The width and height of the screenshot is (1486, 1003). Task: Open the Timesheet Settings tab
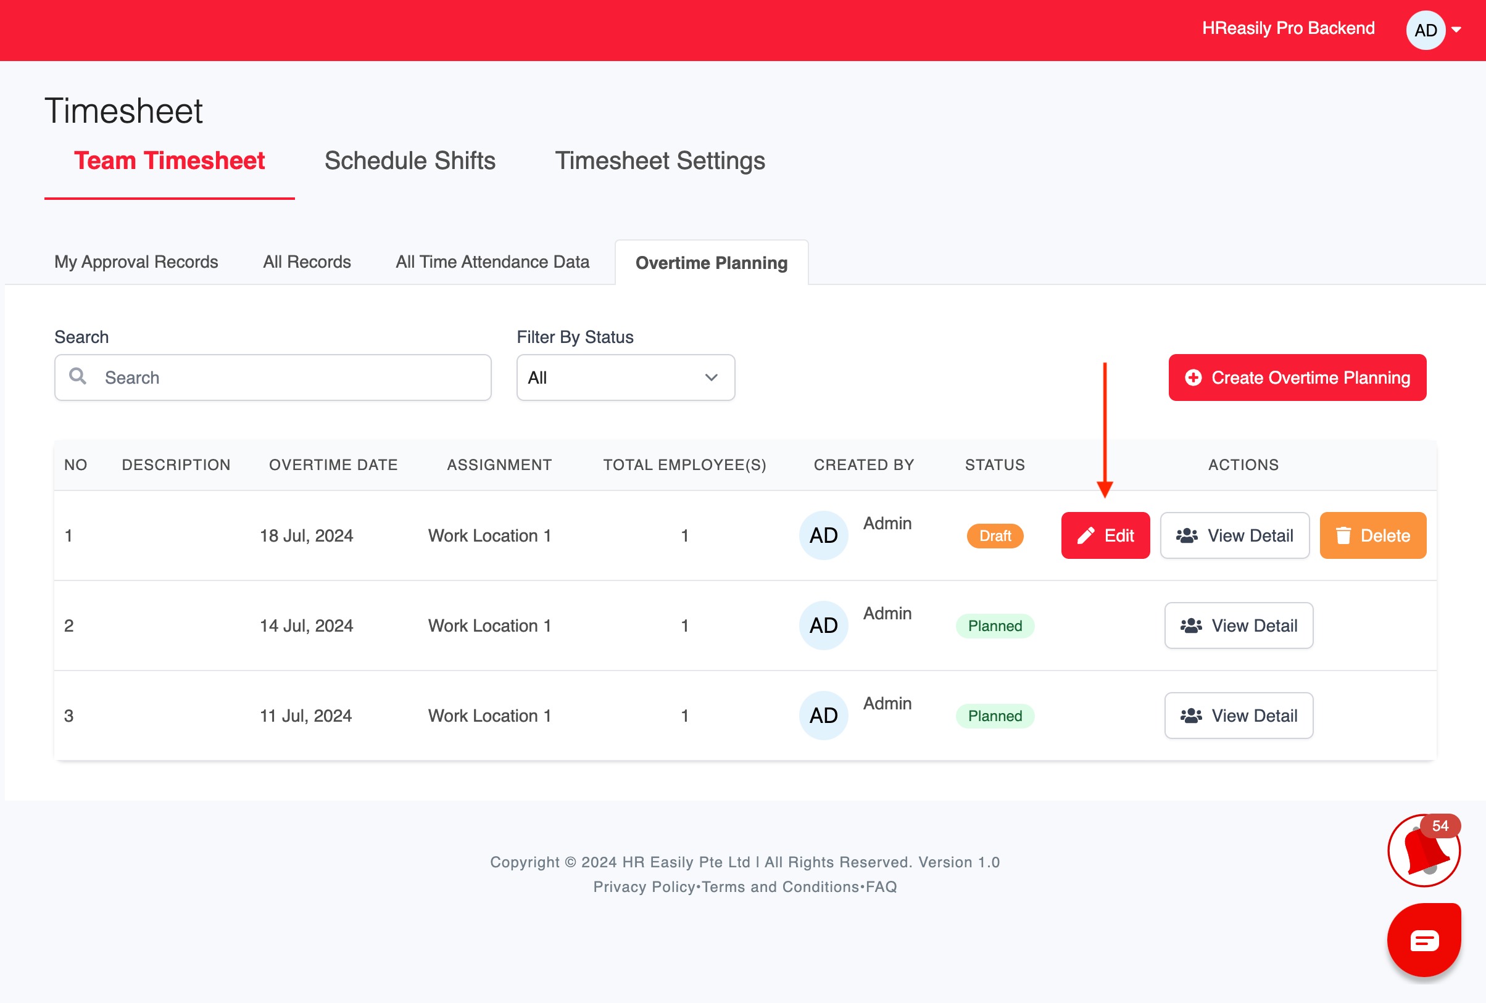tap(659, 160)
